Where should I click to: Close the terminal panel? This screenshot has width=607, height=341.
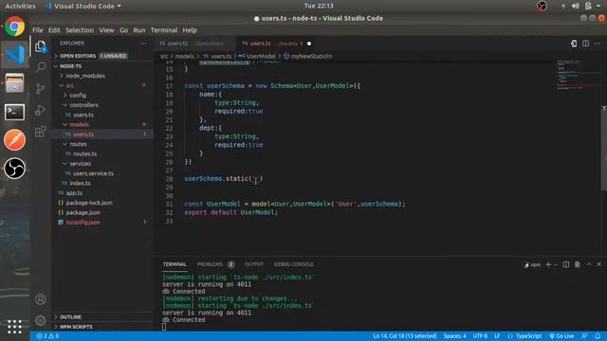598,264
